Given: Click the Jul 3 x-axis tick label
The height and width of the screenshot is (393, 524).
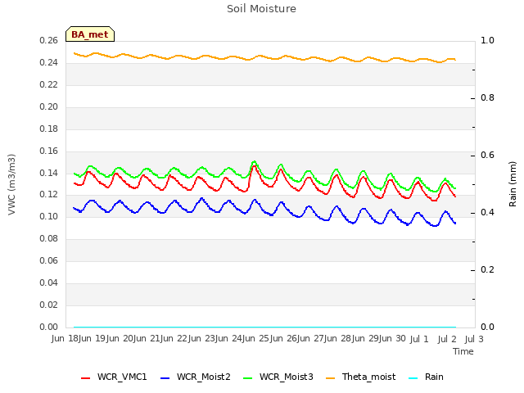Looking at the screenshot, I should coord(474,339).
